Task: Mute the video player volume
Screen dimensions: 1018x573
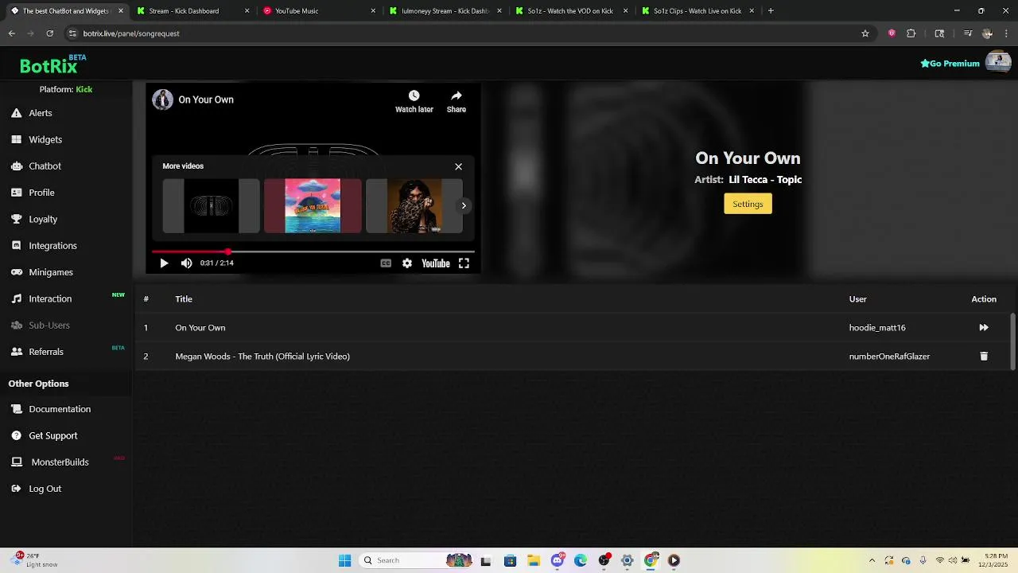Action: tap(186, 263)
